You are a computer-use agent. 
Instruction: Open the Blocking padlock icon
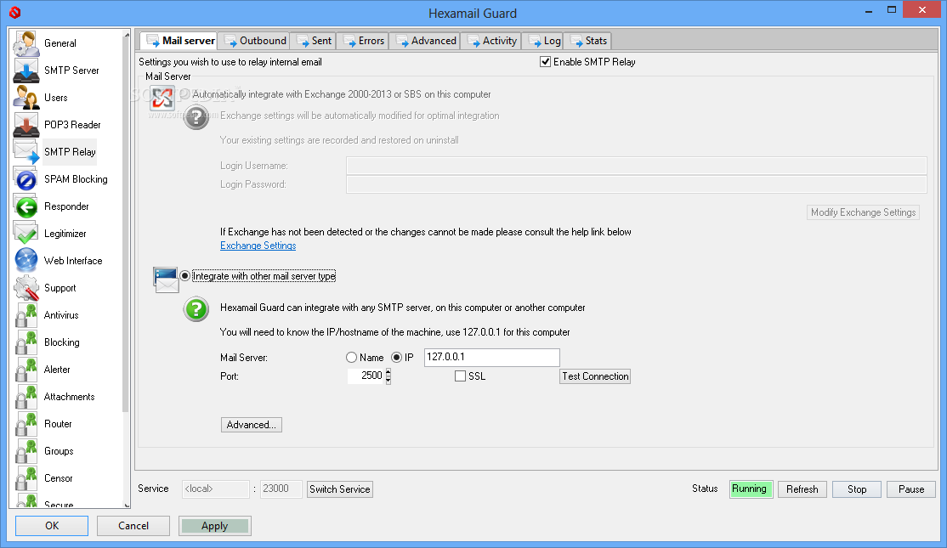26,342
